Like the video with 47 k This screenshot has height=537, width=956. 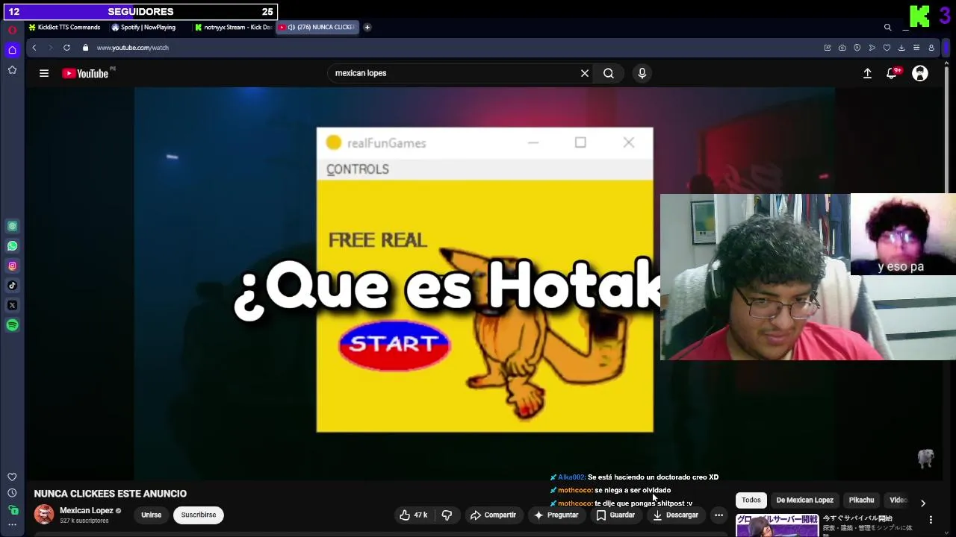coord(413,515)
